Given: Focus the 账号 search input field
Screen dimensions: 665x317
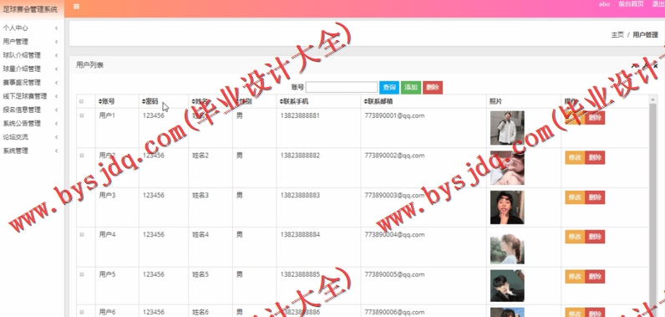Looking at the screenshot, I should click(342, 88).
